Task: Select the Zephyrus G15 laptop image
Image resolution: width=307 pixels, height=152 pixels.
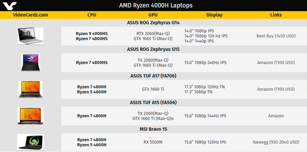Action: [x=31, y=62]
